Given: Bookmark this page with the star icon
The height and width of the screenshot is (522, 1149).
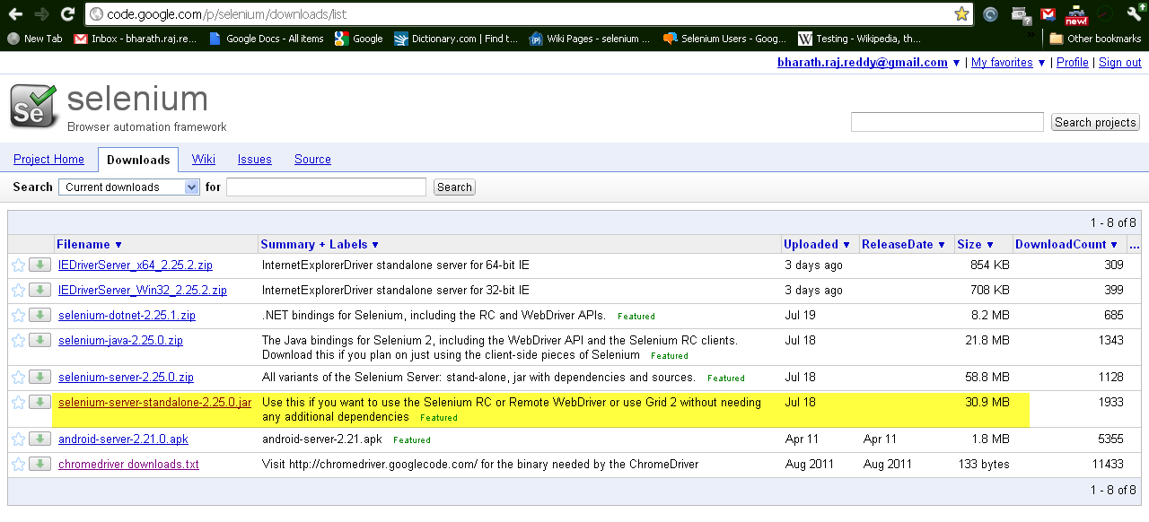Looking at the screenshot, I should [961, 14].
